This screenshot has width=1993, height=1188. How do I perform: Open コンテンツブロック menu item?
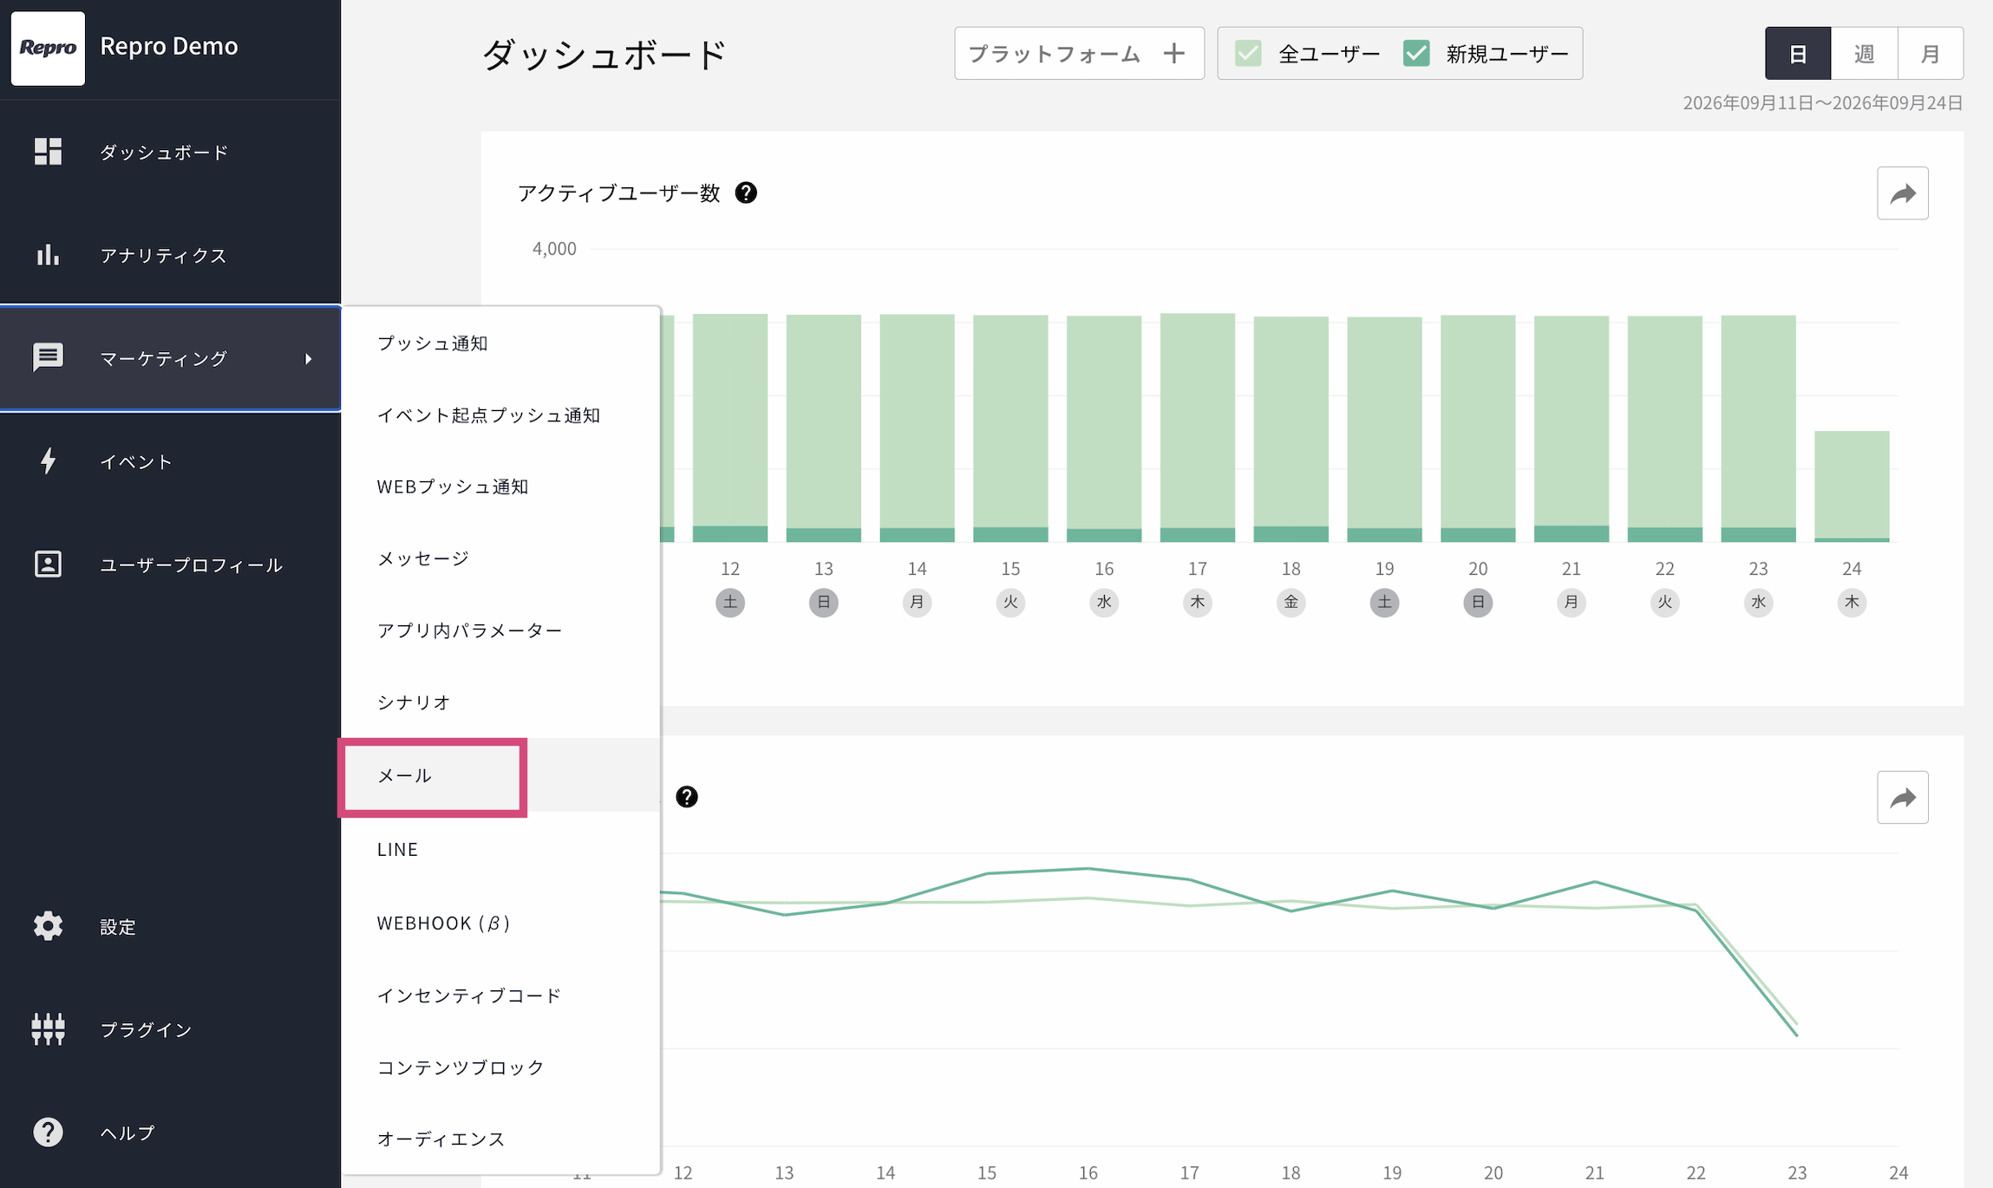point(501,1067)
